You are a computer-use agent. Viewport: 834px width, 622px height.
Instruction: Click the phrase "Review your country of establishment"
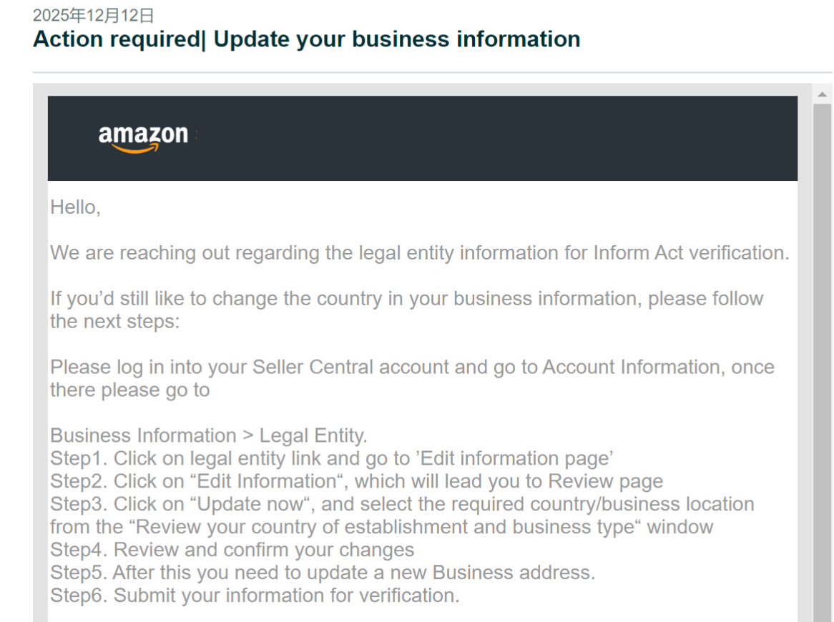pyautogui.click(x=308, y=527)
